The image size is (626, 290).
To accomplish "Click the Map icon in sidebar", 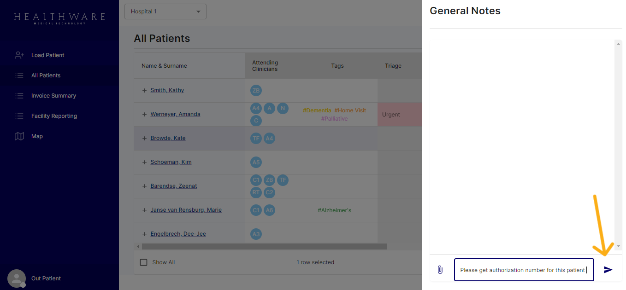I will (x=19, y=136).
